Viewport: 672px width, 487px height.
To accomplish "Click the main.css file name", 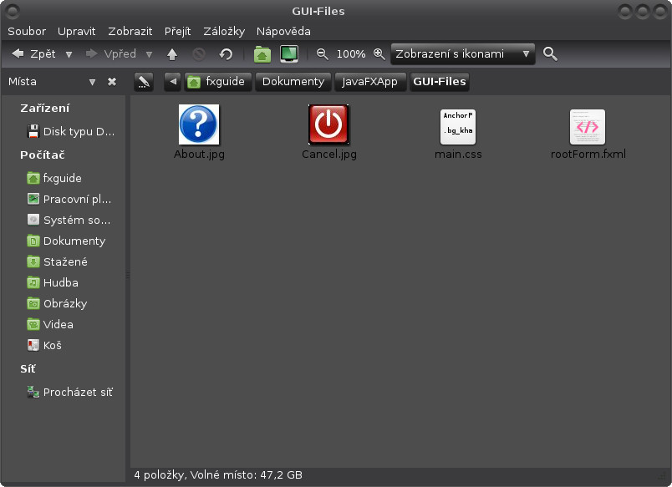I will point(458,155).
